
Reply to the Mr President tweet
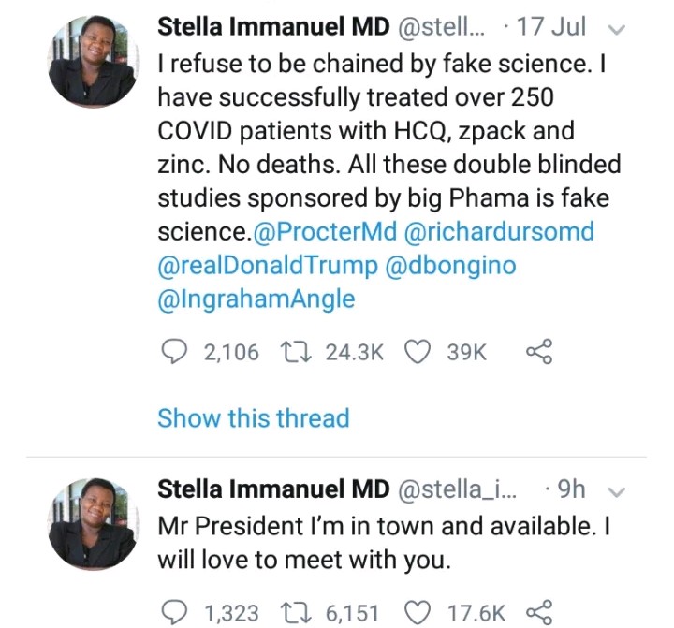coord(172,612)
